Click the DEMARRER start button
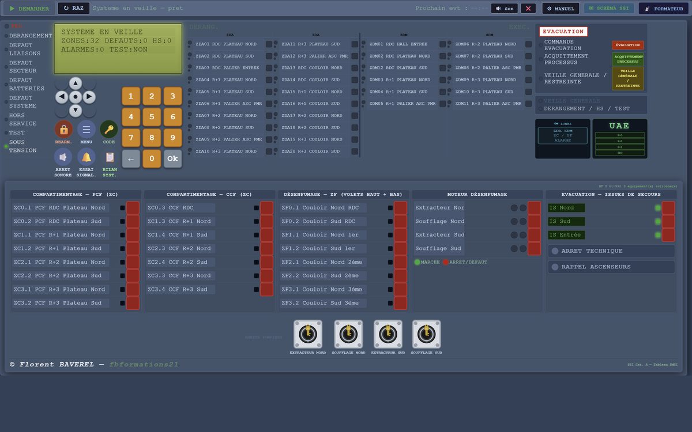 (x=29, y=9)
